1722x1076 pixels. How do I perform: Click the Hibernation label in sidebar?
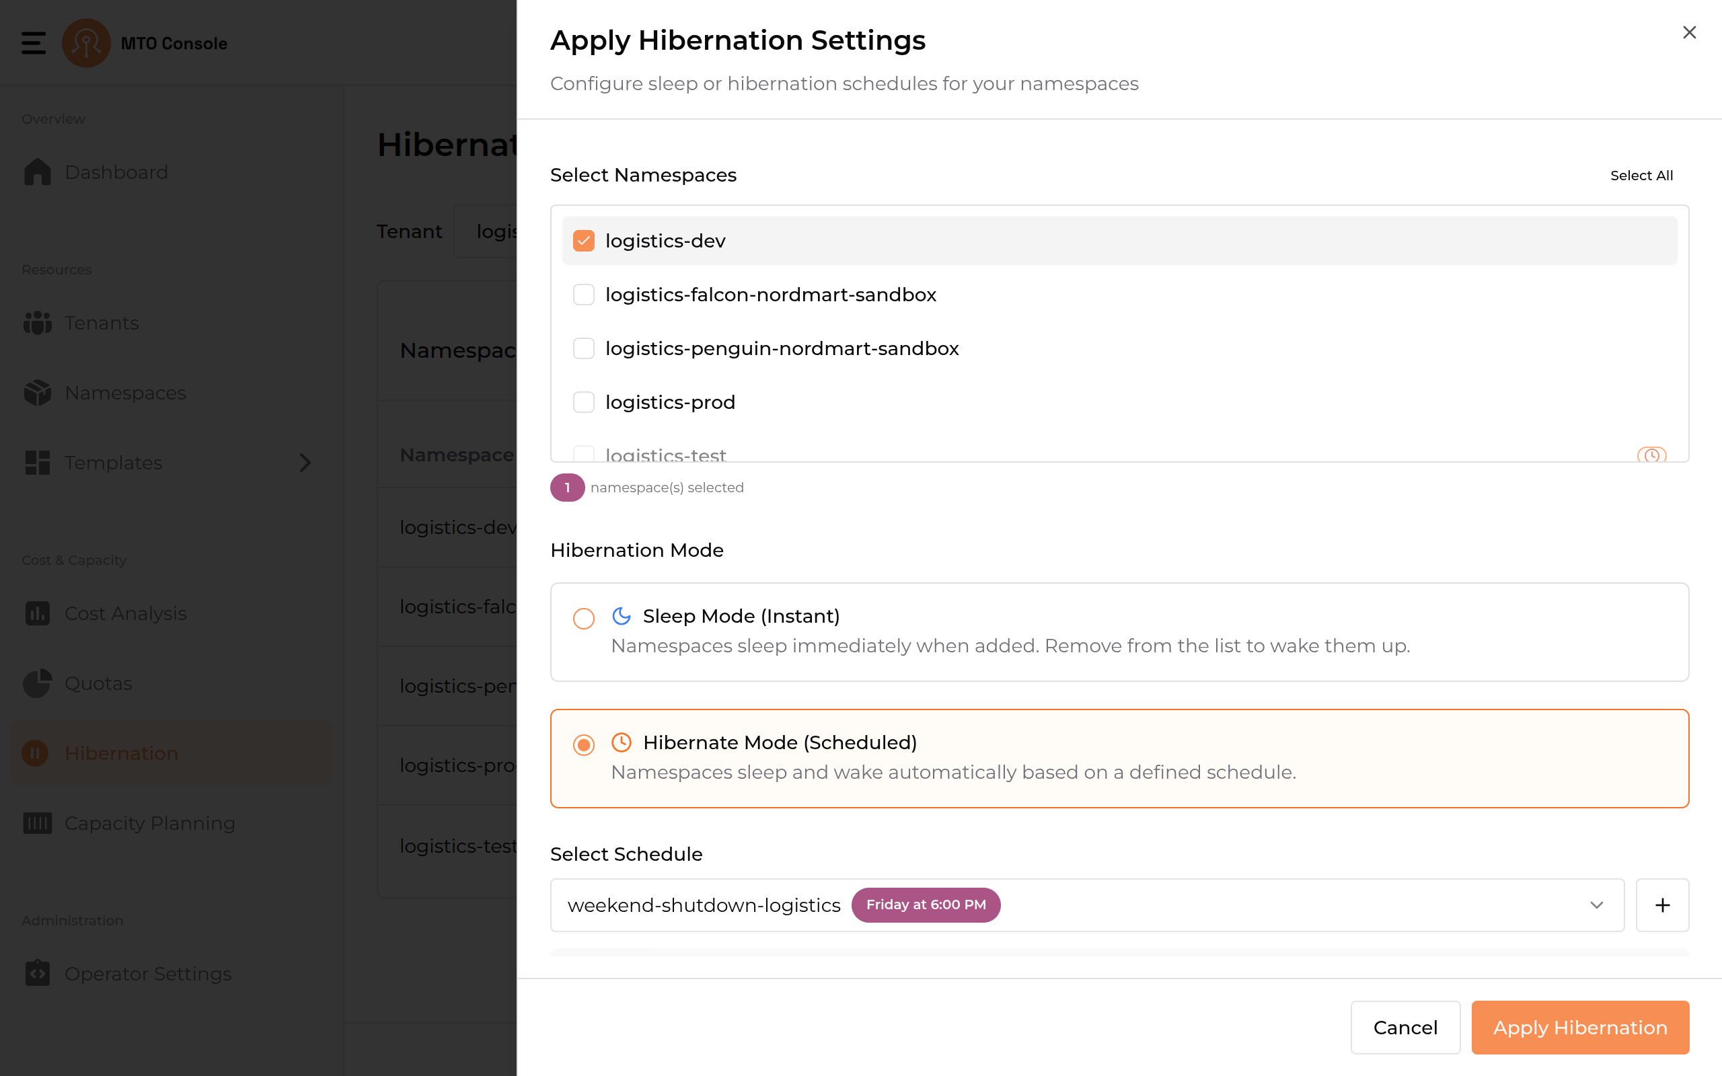pyautogui.click(x=121, y=753)
